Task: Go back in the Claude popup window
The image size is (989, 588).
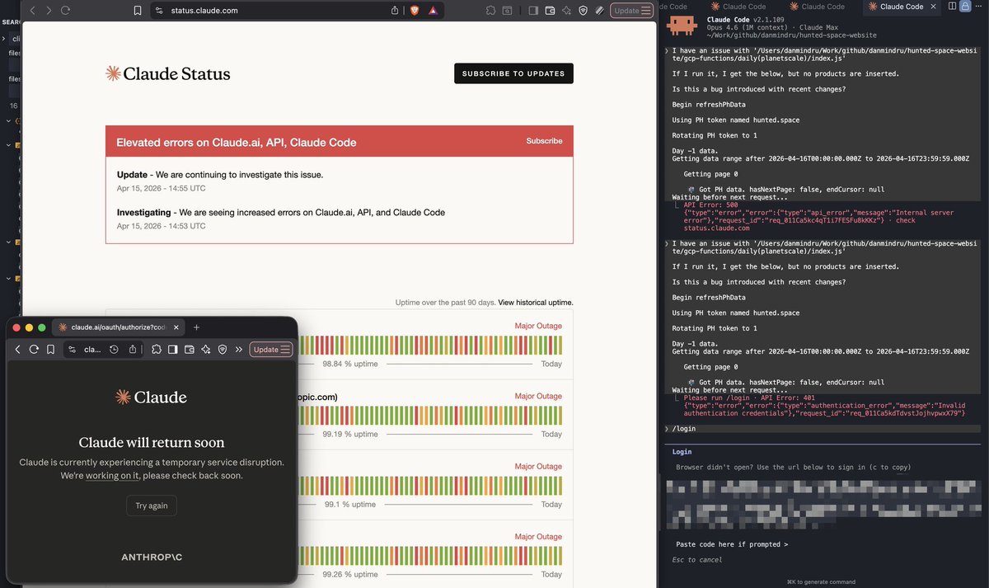Action: [17, 350]
